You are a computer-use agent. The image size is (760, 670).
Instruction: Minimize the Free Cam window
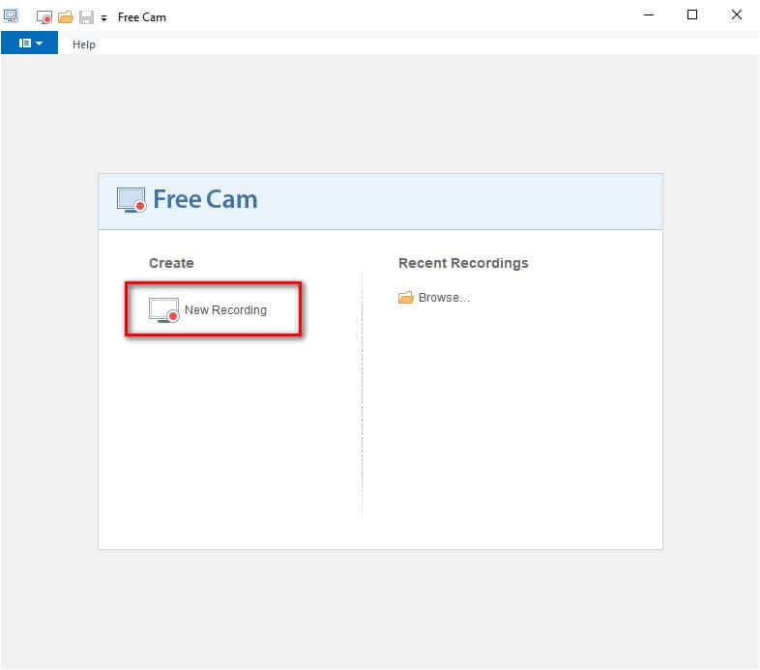[x=648, y=15]
